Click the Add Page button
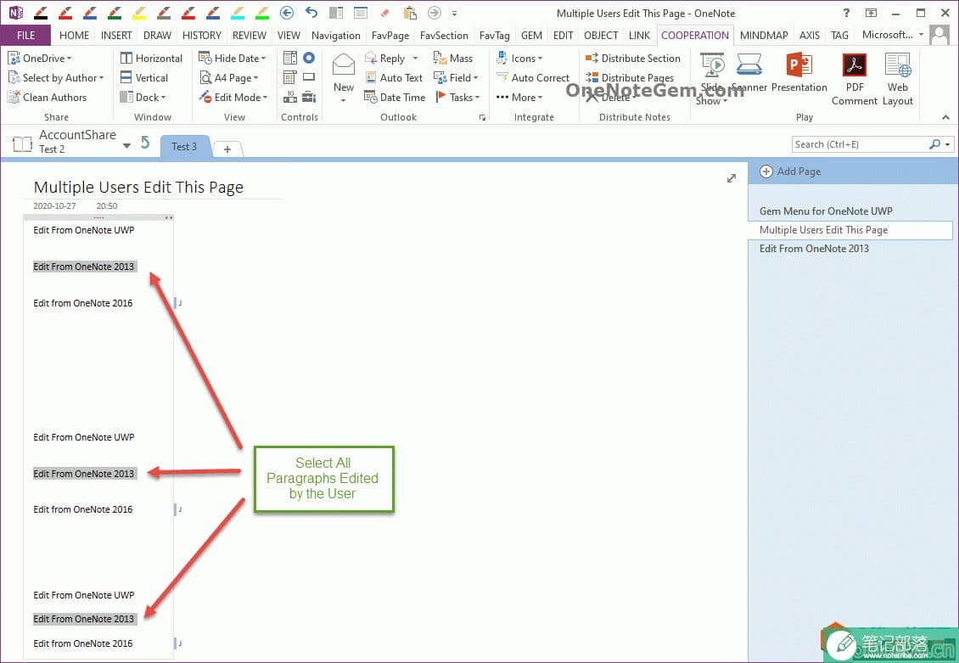The height and width of the screenshot is (663, 959). click(790, 171)
